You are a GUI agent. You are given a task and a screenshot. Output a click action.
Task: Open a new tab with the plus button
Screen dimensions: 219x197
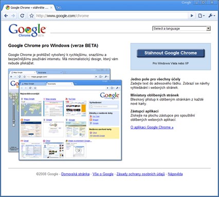coord(59,8)
